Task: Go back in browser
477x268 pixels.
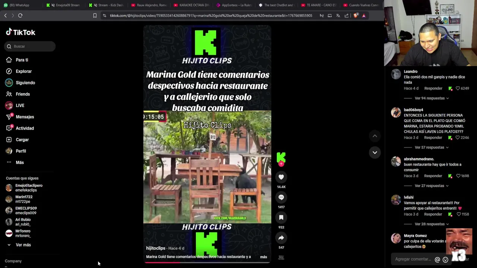Action: tap(6, 16)
